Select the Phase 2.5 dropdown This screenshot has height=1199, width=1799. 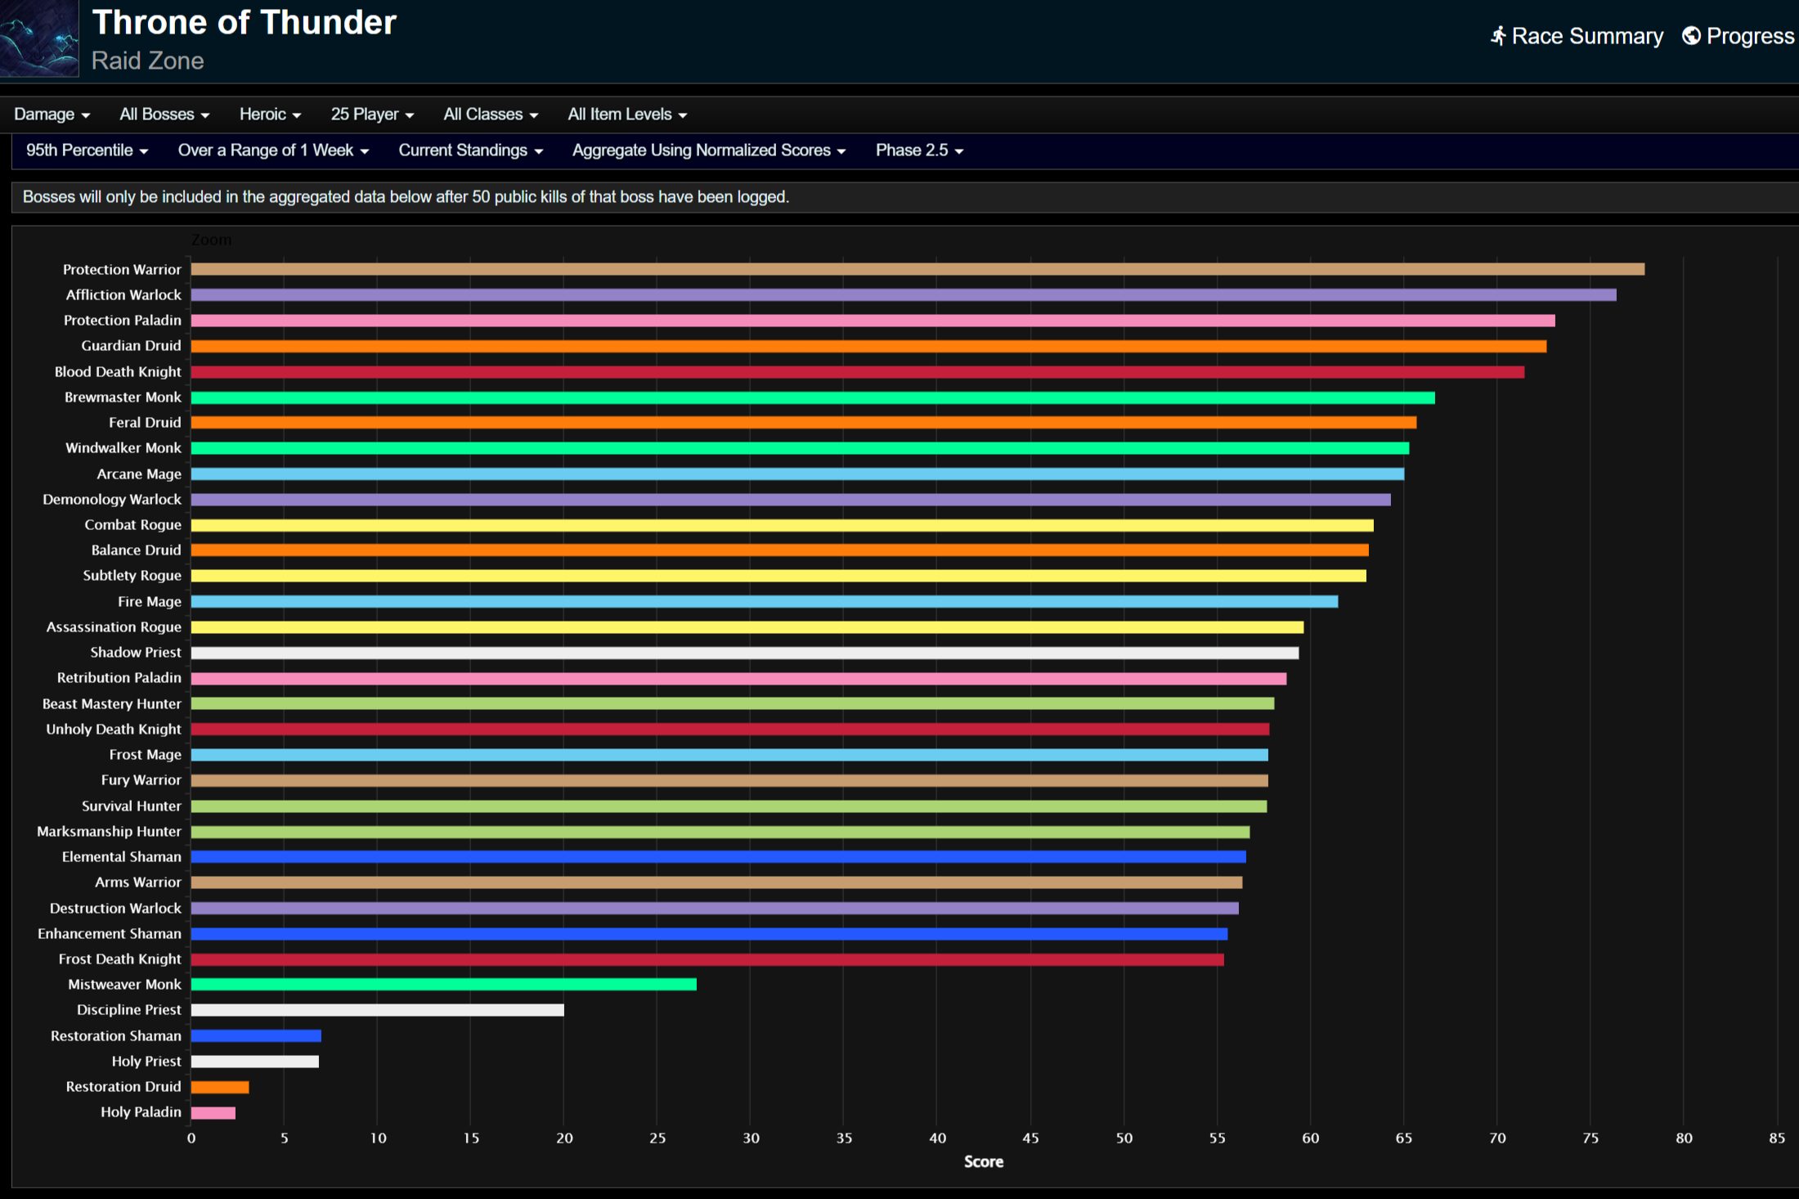pyautogui.click(x=919, y=150)
